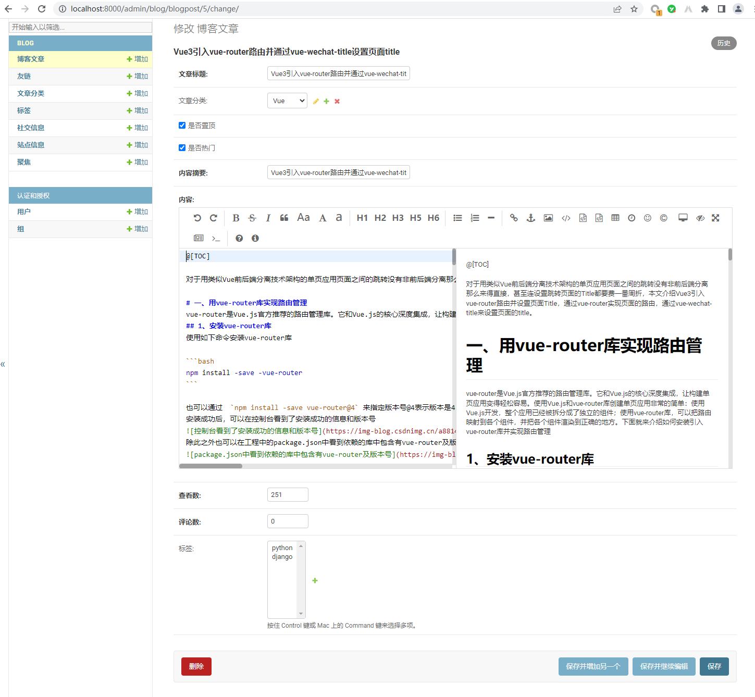Open 标签 in the BLOG sidebar
The width and height of the screenshot is (755, 697).
pos(23,110)
